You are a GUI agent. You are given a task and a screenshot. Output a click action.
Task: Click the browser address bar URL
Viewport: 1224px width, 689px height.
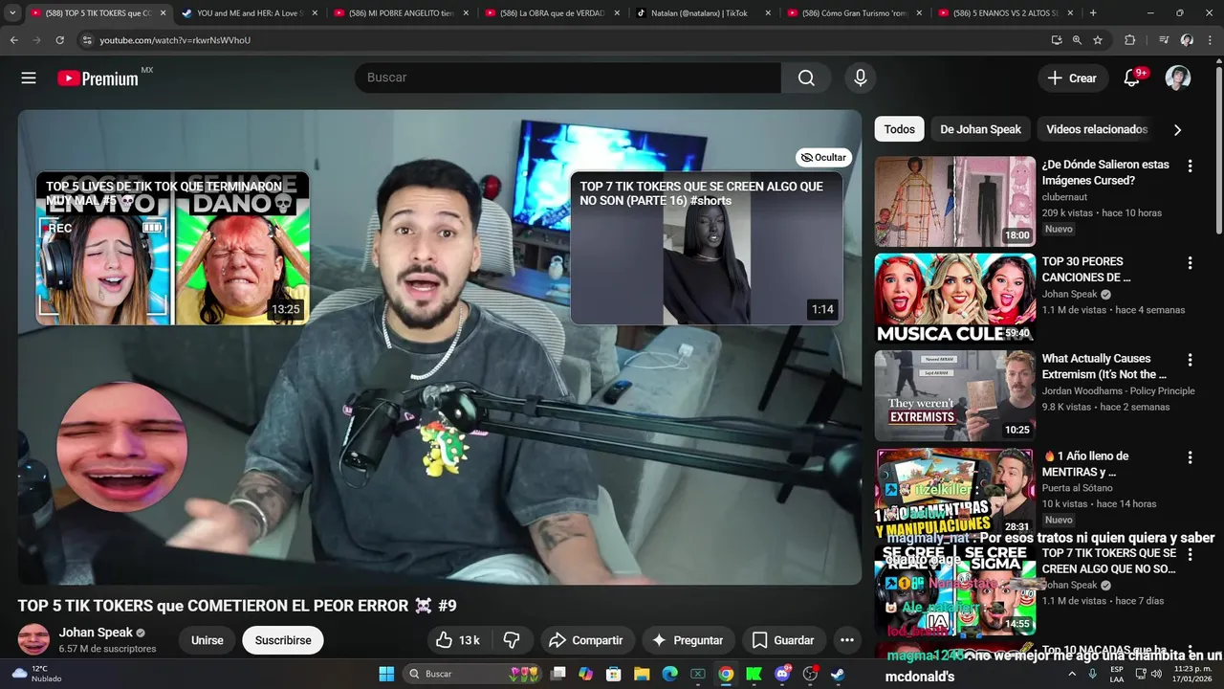tap(175, 40)
